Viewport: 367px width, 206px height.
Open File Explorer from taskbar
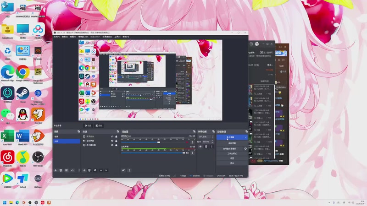pyautogui.click(x=11, y=202)
